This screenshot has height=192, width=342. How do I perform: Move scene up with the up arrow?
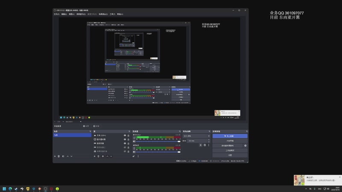pos(68,156)
